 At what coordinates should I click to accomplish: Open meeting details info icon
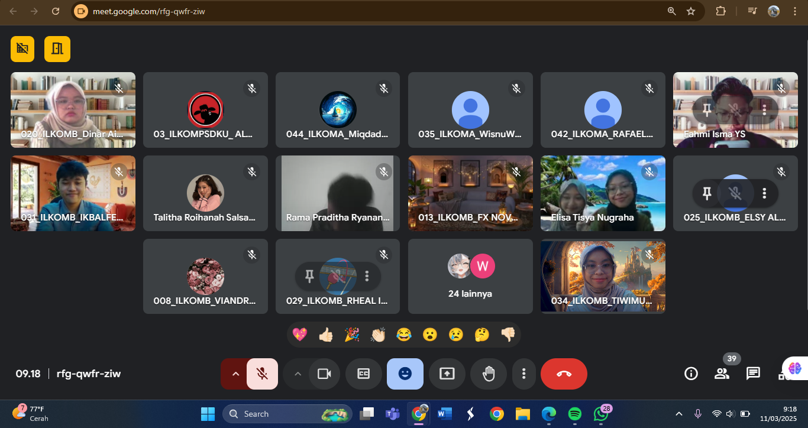(690, 373)
